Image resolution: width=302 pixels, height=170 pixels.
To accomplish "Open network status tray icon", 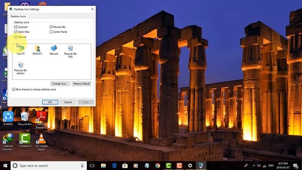I will click(265, 166).
